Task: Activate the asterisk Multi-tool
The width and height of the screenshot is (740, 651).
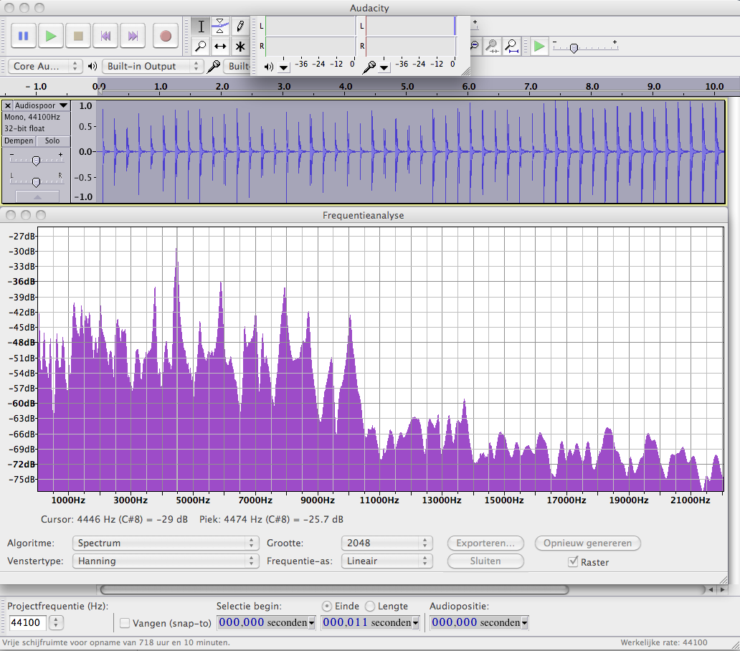Action: point(240,47)
